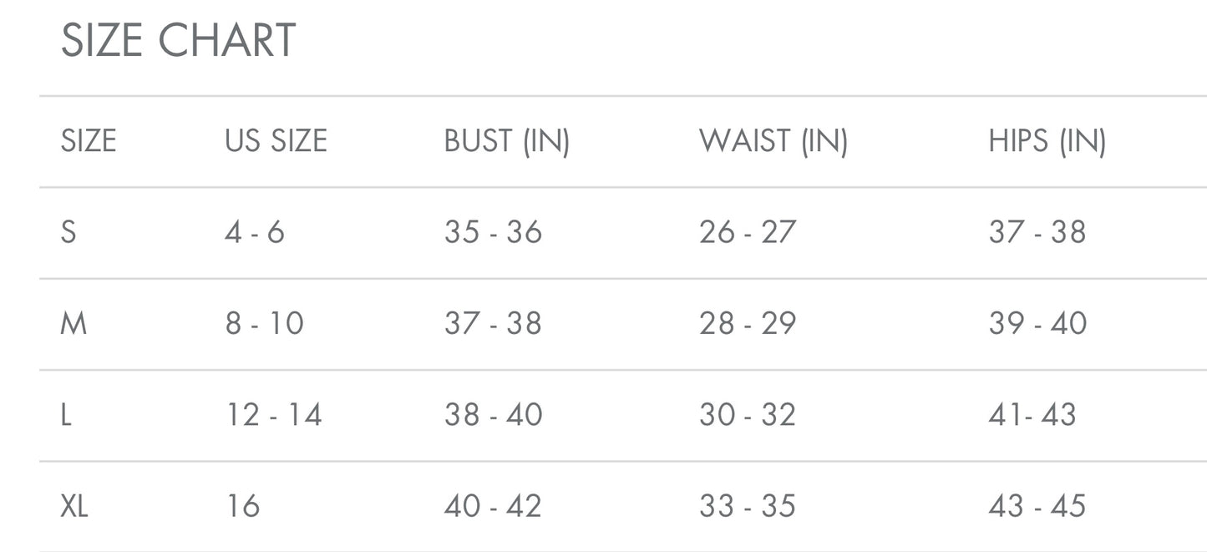Click the SIZE CHART heading
1207x552 pixels.
click(178, 40)
